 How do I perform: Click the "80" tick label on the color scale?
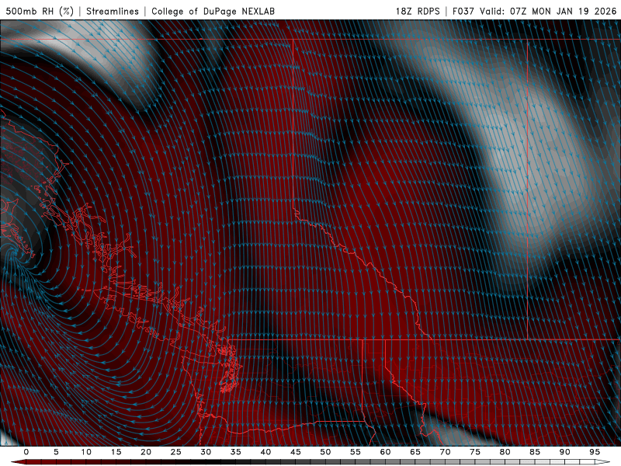(x=505, y=452)
